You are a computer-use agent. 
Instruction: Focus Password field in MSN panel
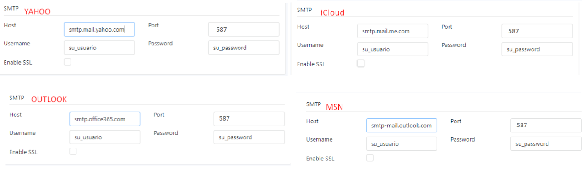coord(546,143)
